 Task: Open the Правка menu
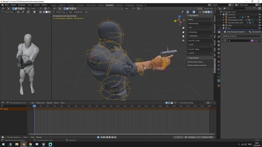13,5
